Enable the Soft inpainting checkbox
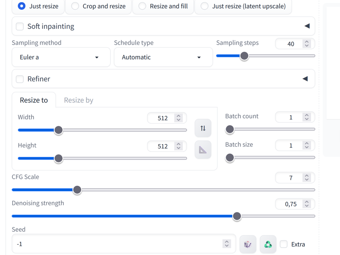This screenshot has width=340, height=255. pos(20,26)
